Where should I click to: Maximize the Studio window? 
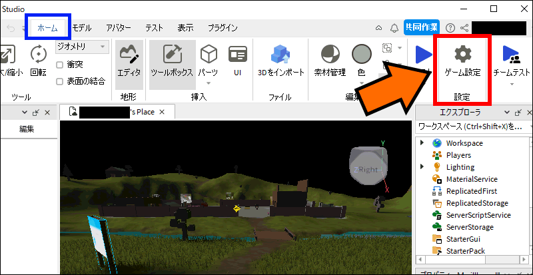coord(494,9)
